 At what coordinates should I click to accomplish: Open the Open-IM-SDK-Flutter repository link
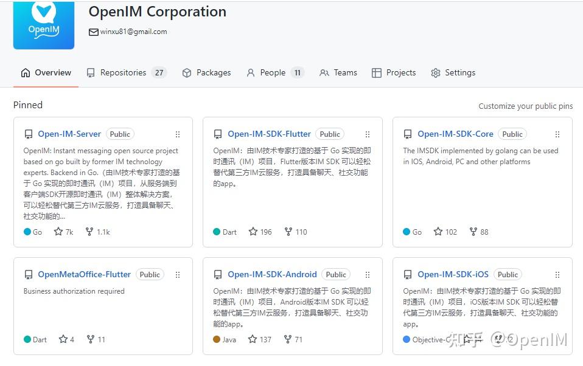[269, 134]
